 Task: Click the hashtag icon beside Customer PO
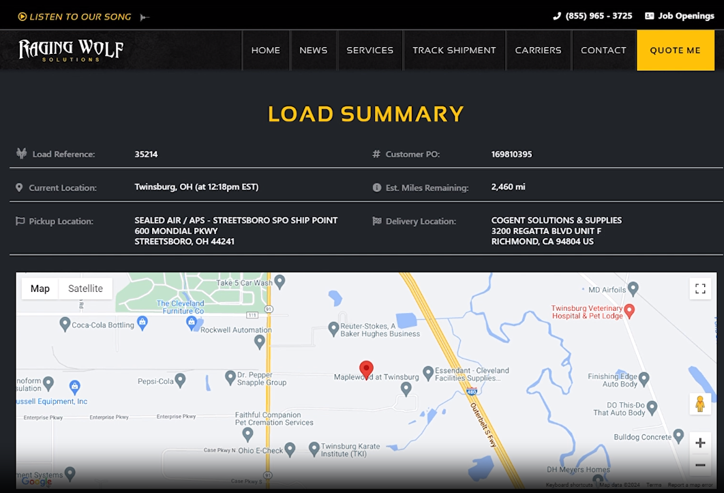[x=376, y=153]
